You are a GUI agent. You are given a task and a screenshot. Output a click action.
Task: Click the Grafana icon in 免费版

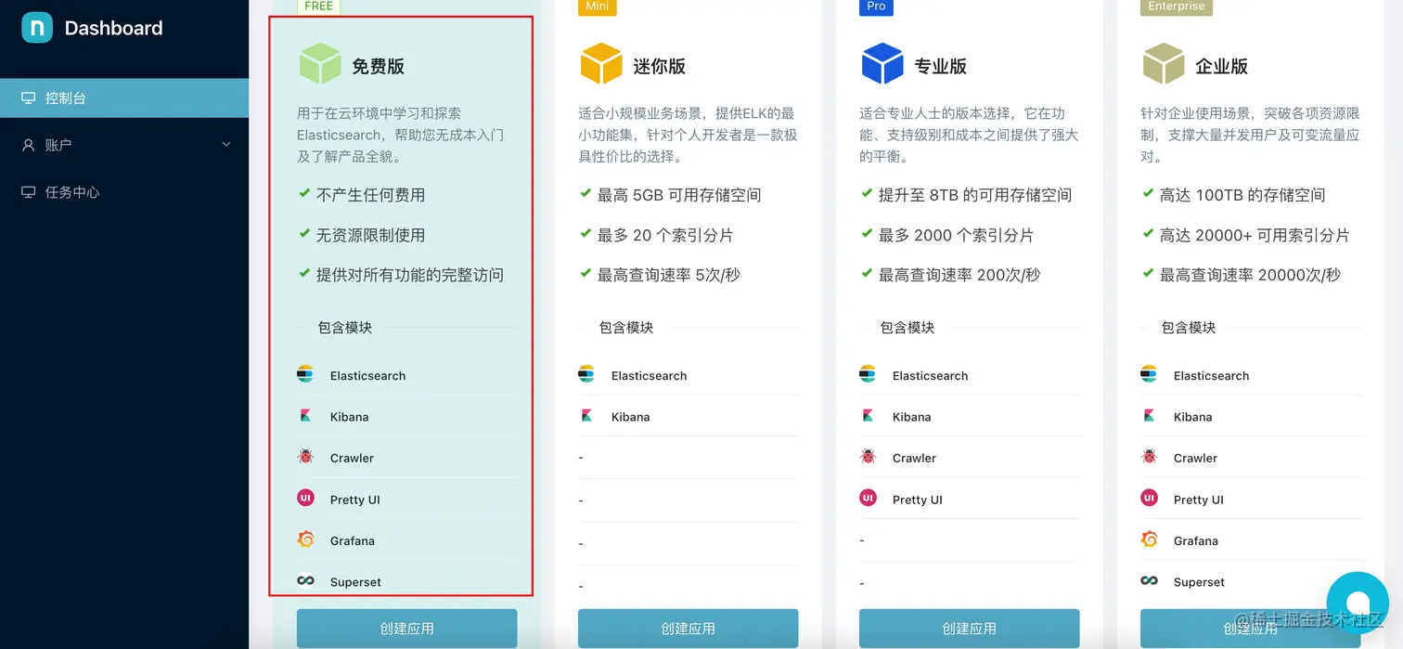(305, 539)
